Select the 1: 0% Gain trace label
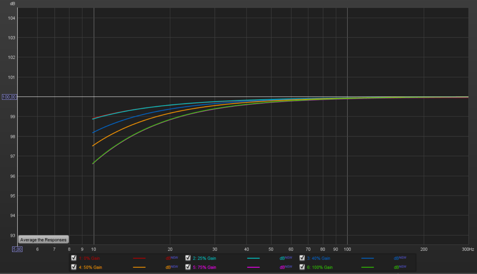The image size is (477, 274). (x=90, y=258)
